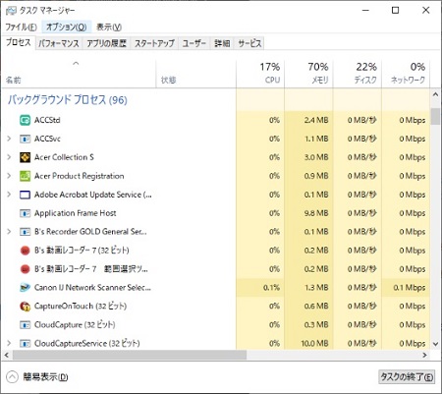Image resolution: width=442 pixels, height=394 pixels.
Task: Expand the Acer Product Registration row
Action: pos(9,176)
